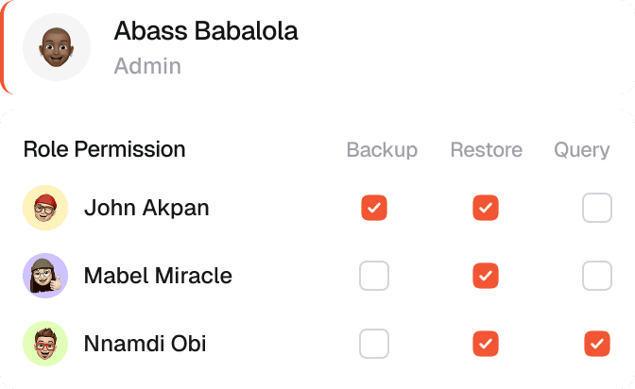Uncheck Backup permission for John Akpan

[x=374, y=208]
